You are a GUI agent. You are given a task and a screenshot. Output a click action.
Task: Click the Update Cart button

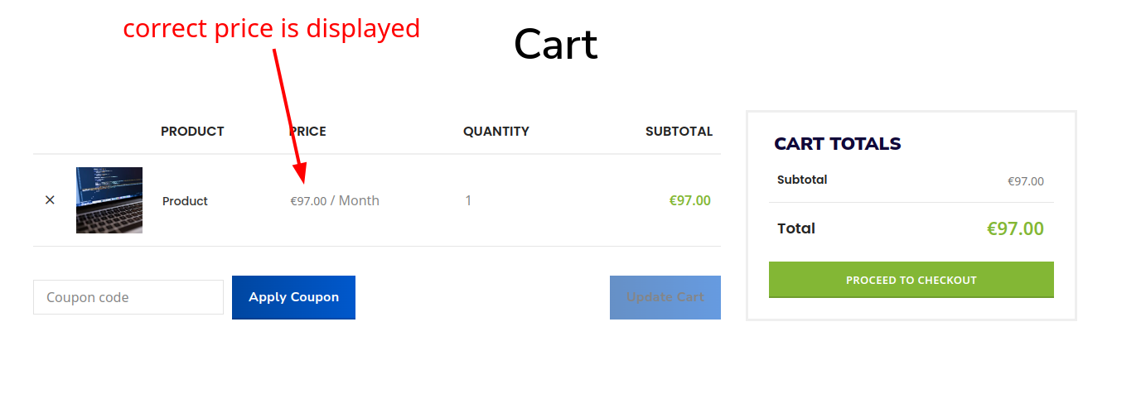pyautogui.click(x=665, y=297)
